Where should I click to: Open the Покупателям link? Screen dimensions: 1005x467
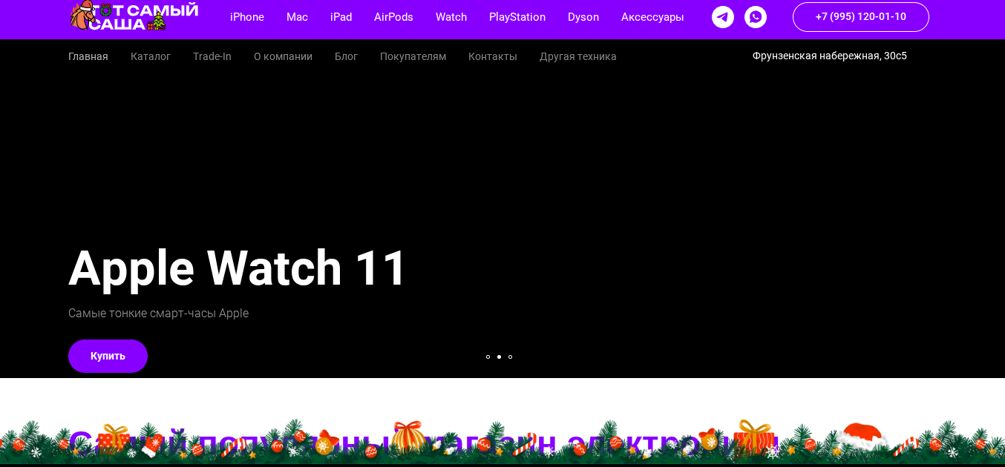click(x=413, y=56)
